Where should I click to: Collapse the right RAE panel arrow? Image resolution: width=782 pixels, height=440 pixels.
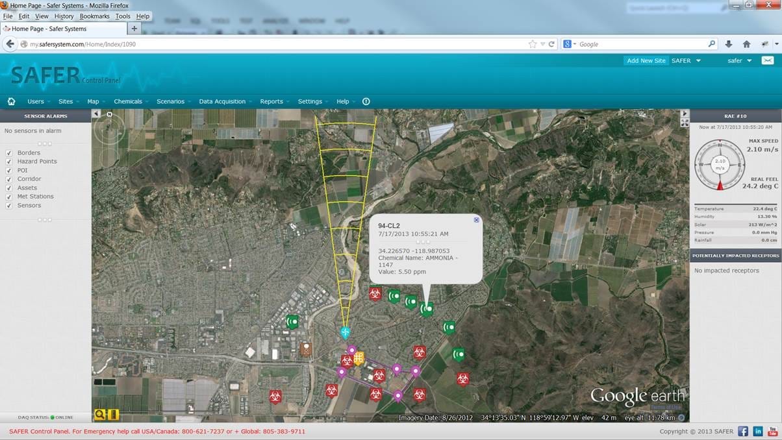684,114
